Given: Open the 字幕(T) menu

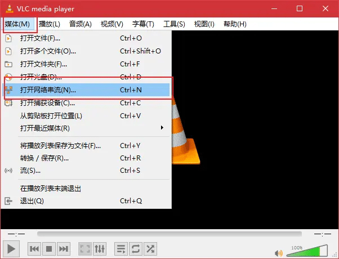Looking at the screenshot, I should (x=143, y=24).
